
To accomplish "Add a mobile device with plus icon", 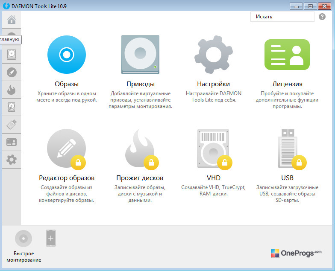I will click(51, 238).
